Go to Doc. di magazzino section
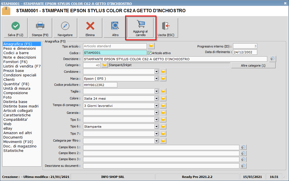Image resolution: width=289 pixels, height=181 pixels. point(20,146)
